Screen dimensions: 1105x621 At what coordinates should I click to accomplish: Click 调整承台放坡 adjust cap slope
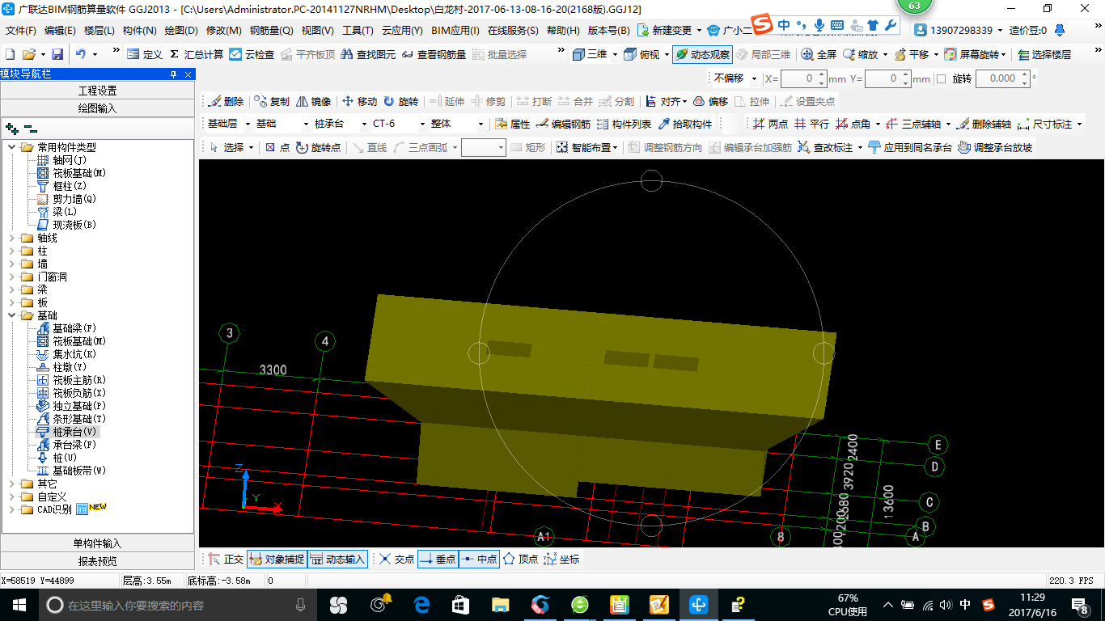click(995, 147)
